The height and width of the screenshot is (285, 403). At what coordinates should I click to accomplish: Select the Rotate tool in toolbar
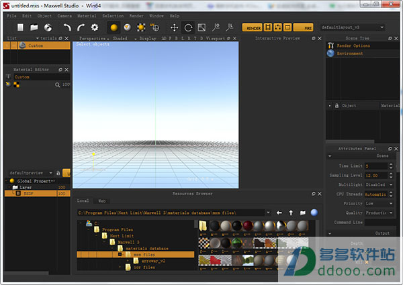[188, 27]
